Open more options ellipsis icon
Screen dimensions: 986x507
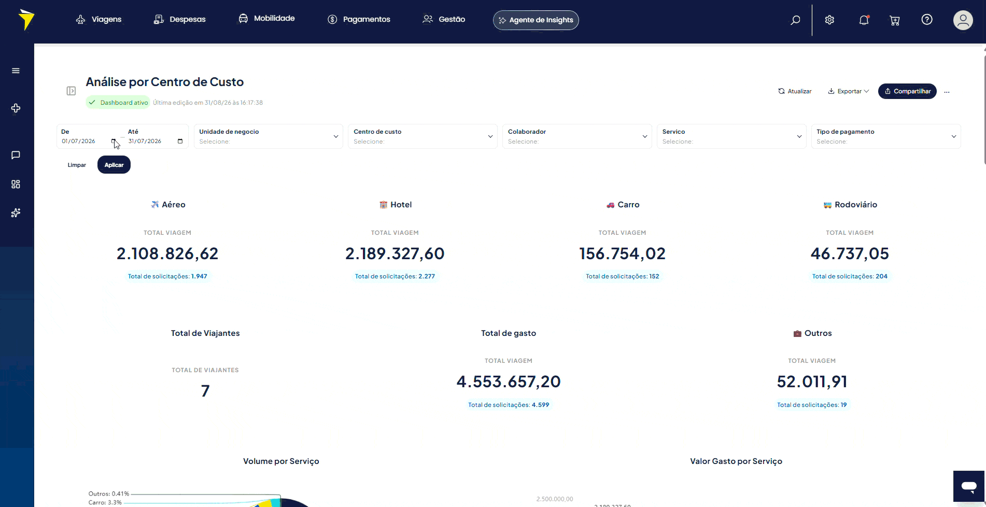(x=947, y=92)
